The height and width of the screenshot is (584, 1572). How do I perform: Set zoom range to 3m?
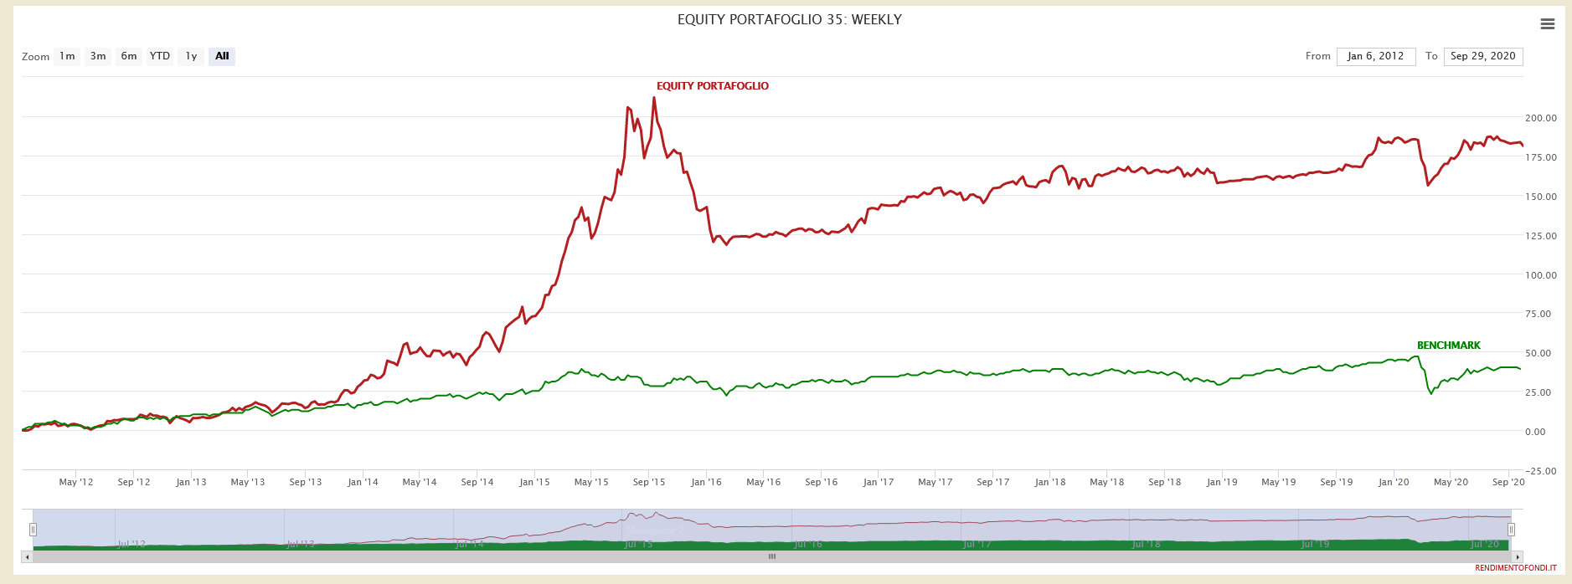pyautogui.click(x=98, y=56)
